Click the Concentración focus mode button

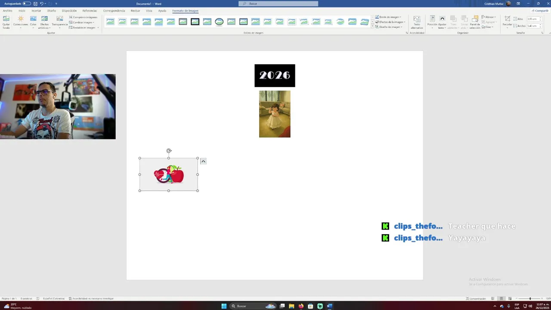pyautogui.click(x=476, y=298)
